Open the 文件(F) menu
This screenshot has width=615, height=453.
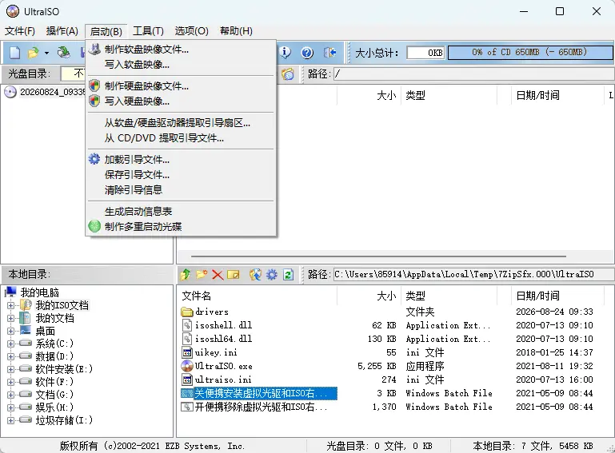tap(20, 31)
